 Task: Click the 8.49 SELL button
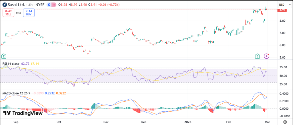pos(8,13)
